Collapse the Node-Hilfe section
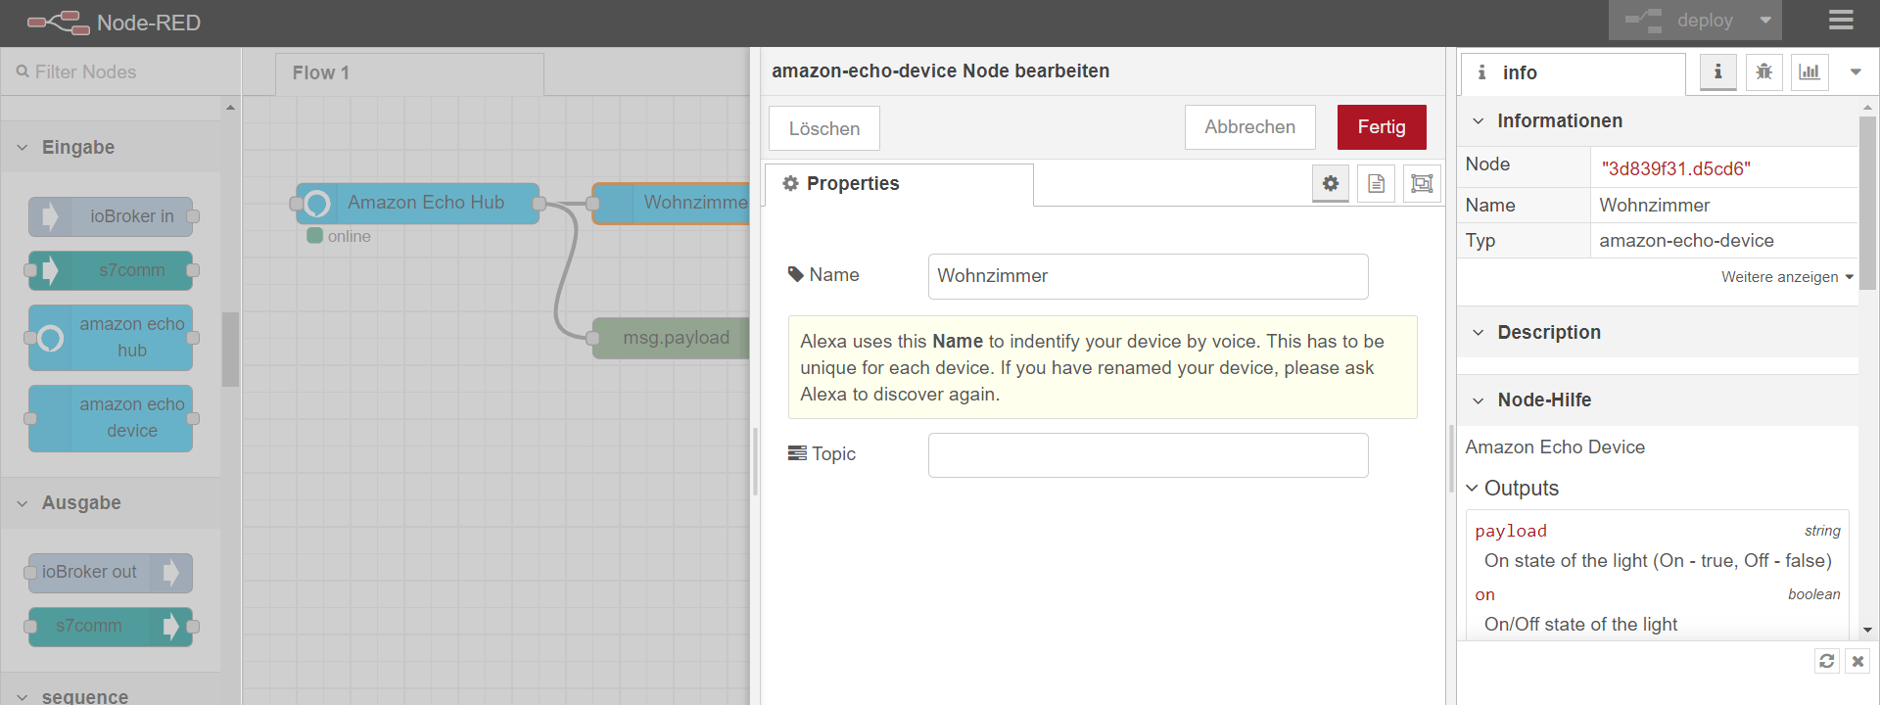1880x705 pixels. (x=1657, y=399)
